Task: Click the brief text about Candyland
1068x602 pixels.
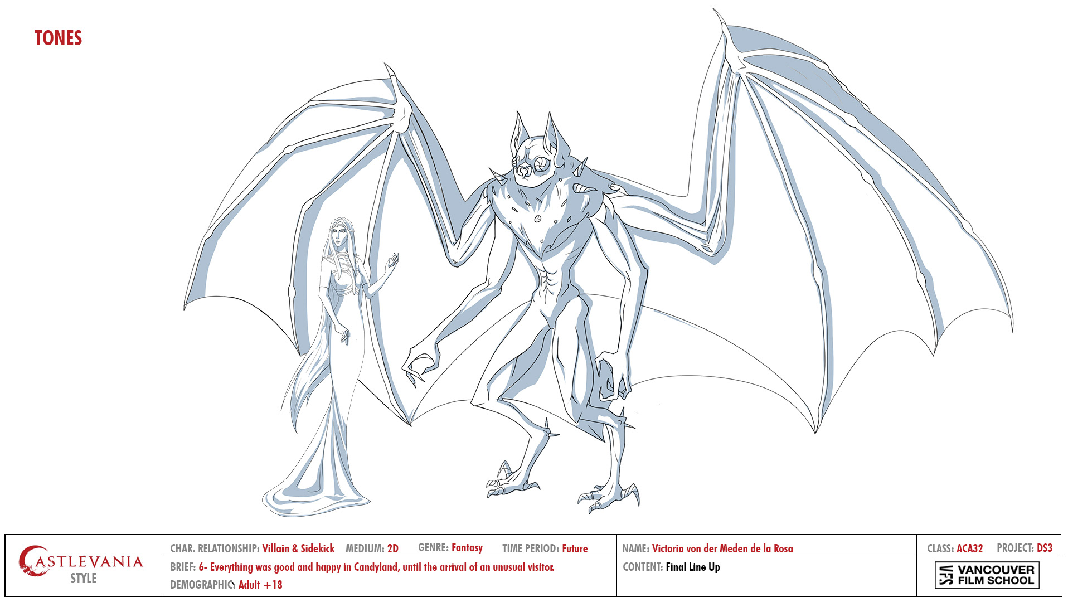Action: pos(376,567)
